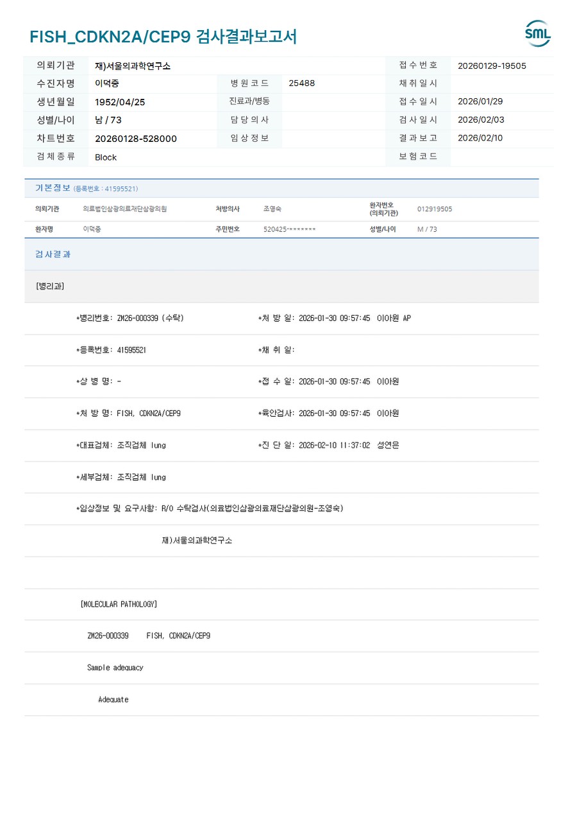Click the 접수일 2026-01-30 09:57:45 이아원 line
The image size is (577, 816).
click(x=328, y=381)
